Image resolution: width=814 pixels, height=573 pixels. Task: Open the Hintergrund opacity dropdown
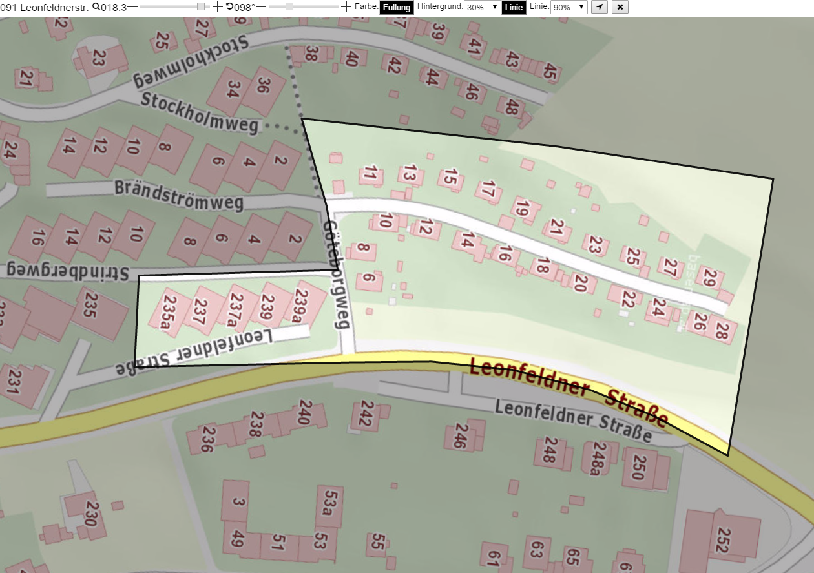482,8
